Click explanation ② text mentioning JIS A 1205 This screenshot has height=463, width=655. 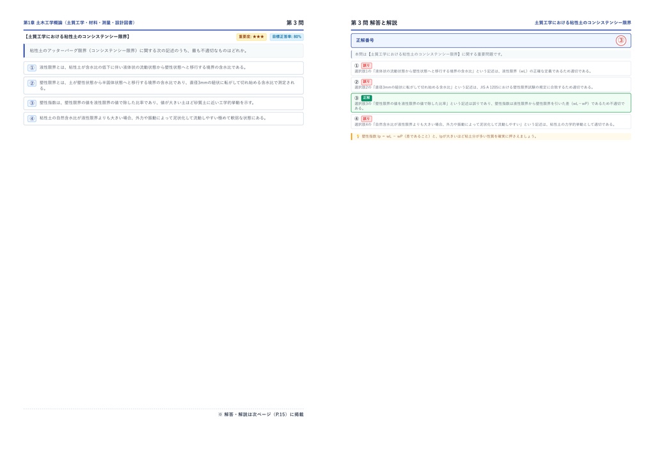pyautogui.click(x=474, y=87)
